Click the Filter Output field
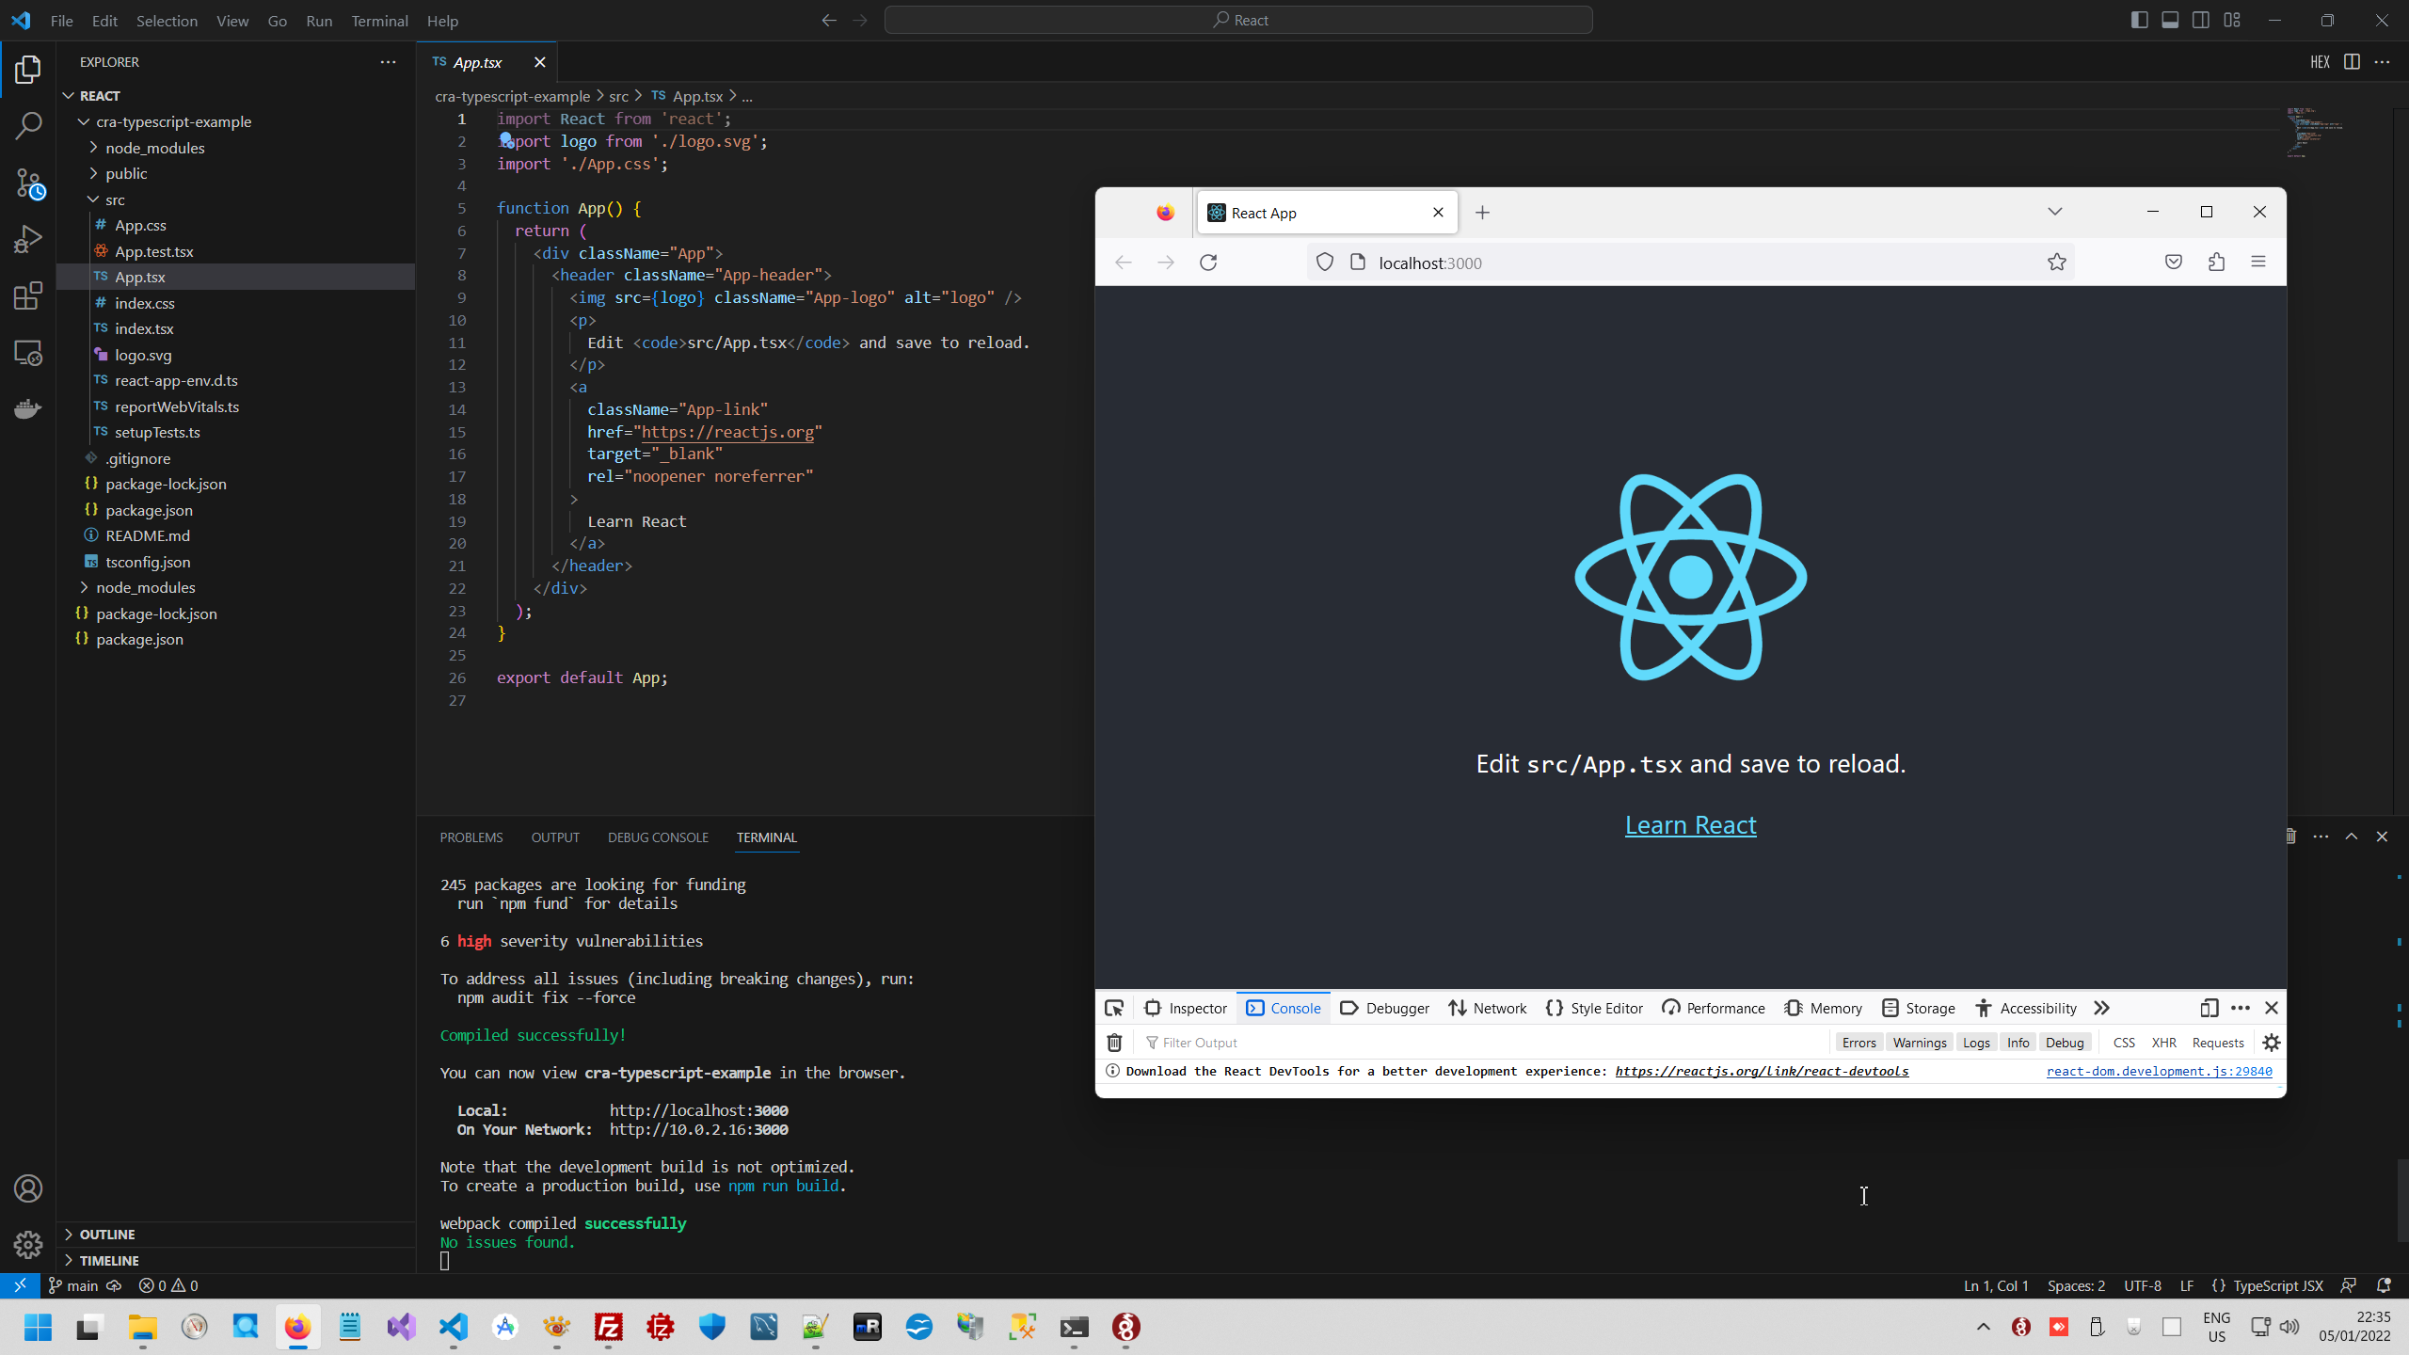Viewport: 2409px width, 1355px height. tap(1412, 1043)
